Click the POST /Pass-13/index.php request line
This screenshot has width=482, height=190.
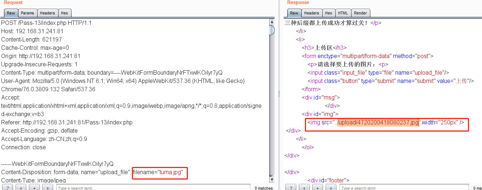coord(46,23)
